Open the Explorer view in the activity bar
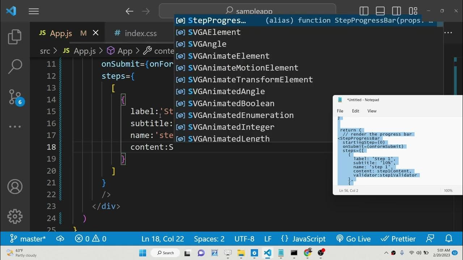Screen dimensions: 463x260 tap(15, 37)
